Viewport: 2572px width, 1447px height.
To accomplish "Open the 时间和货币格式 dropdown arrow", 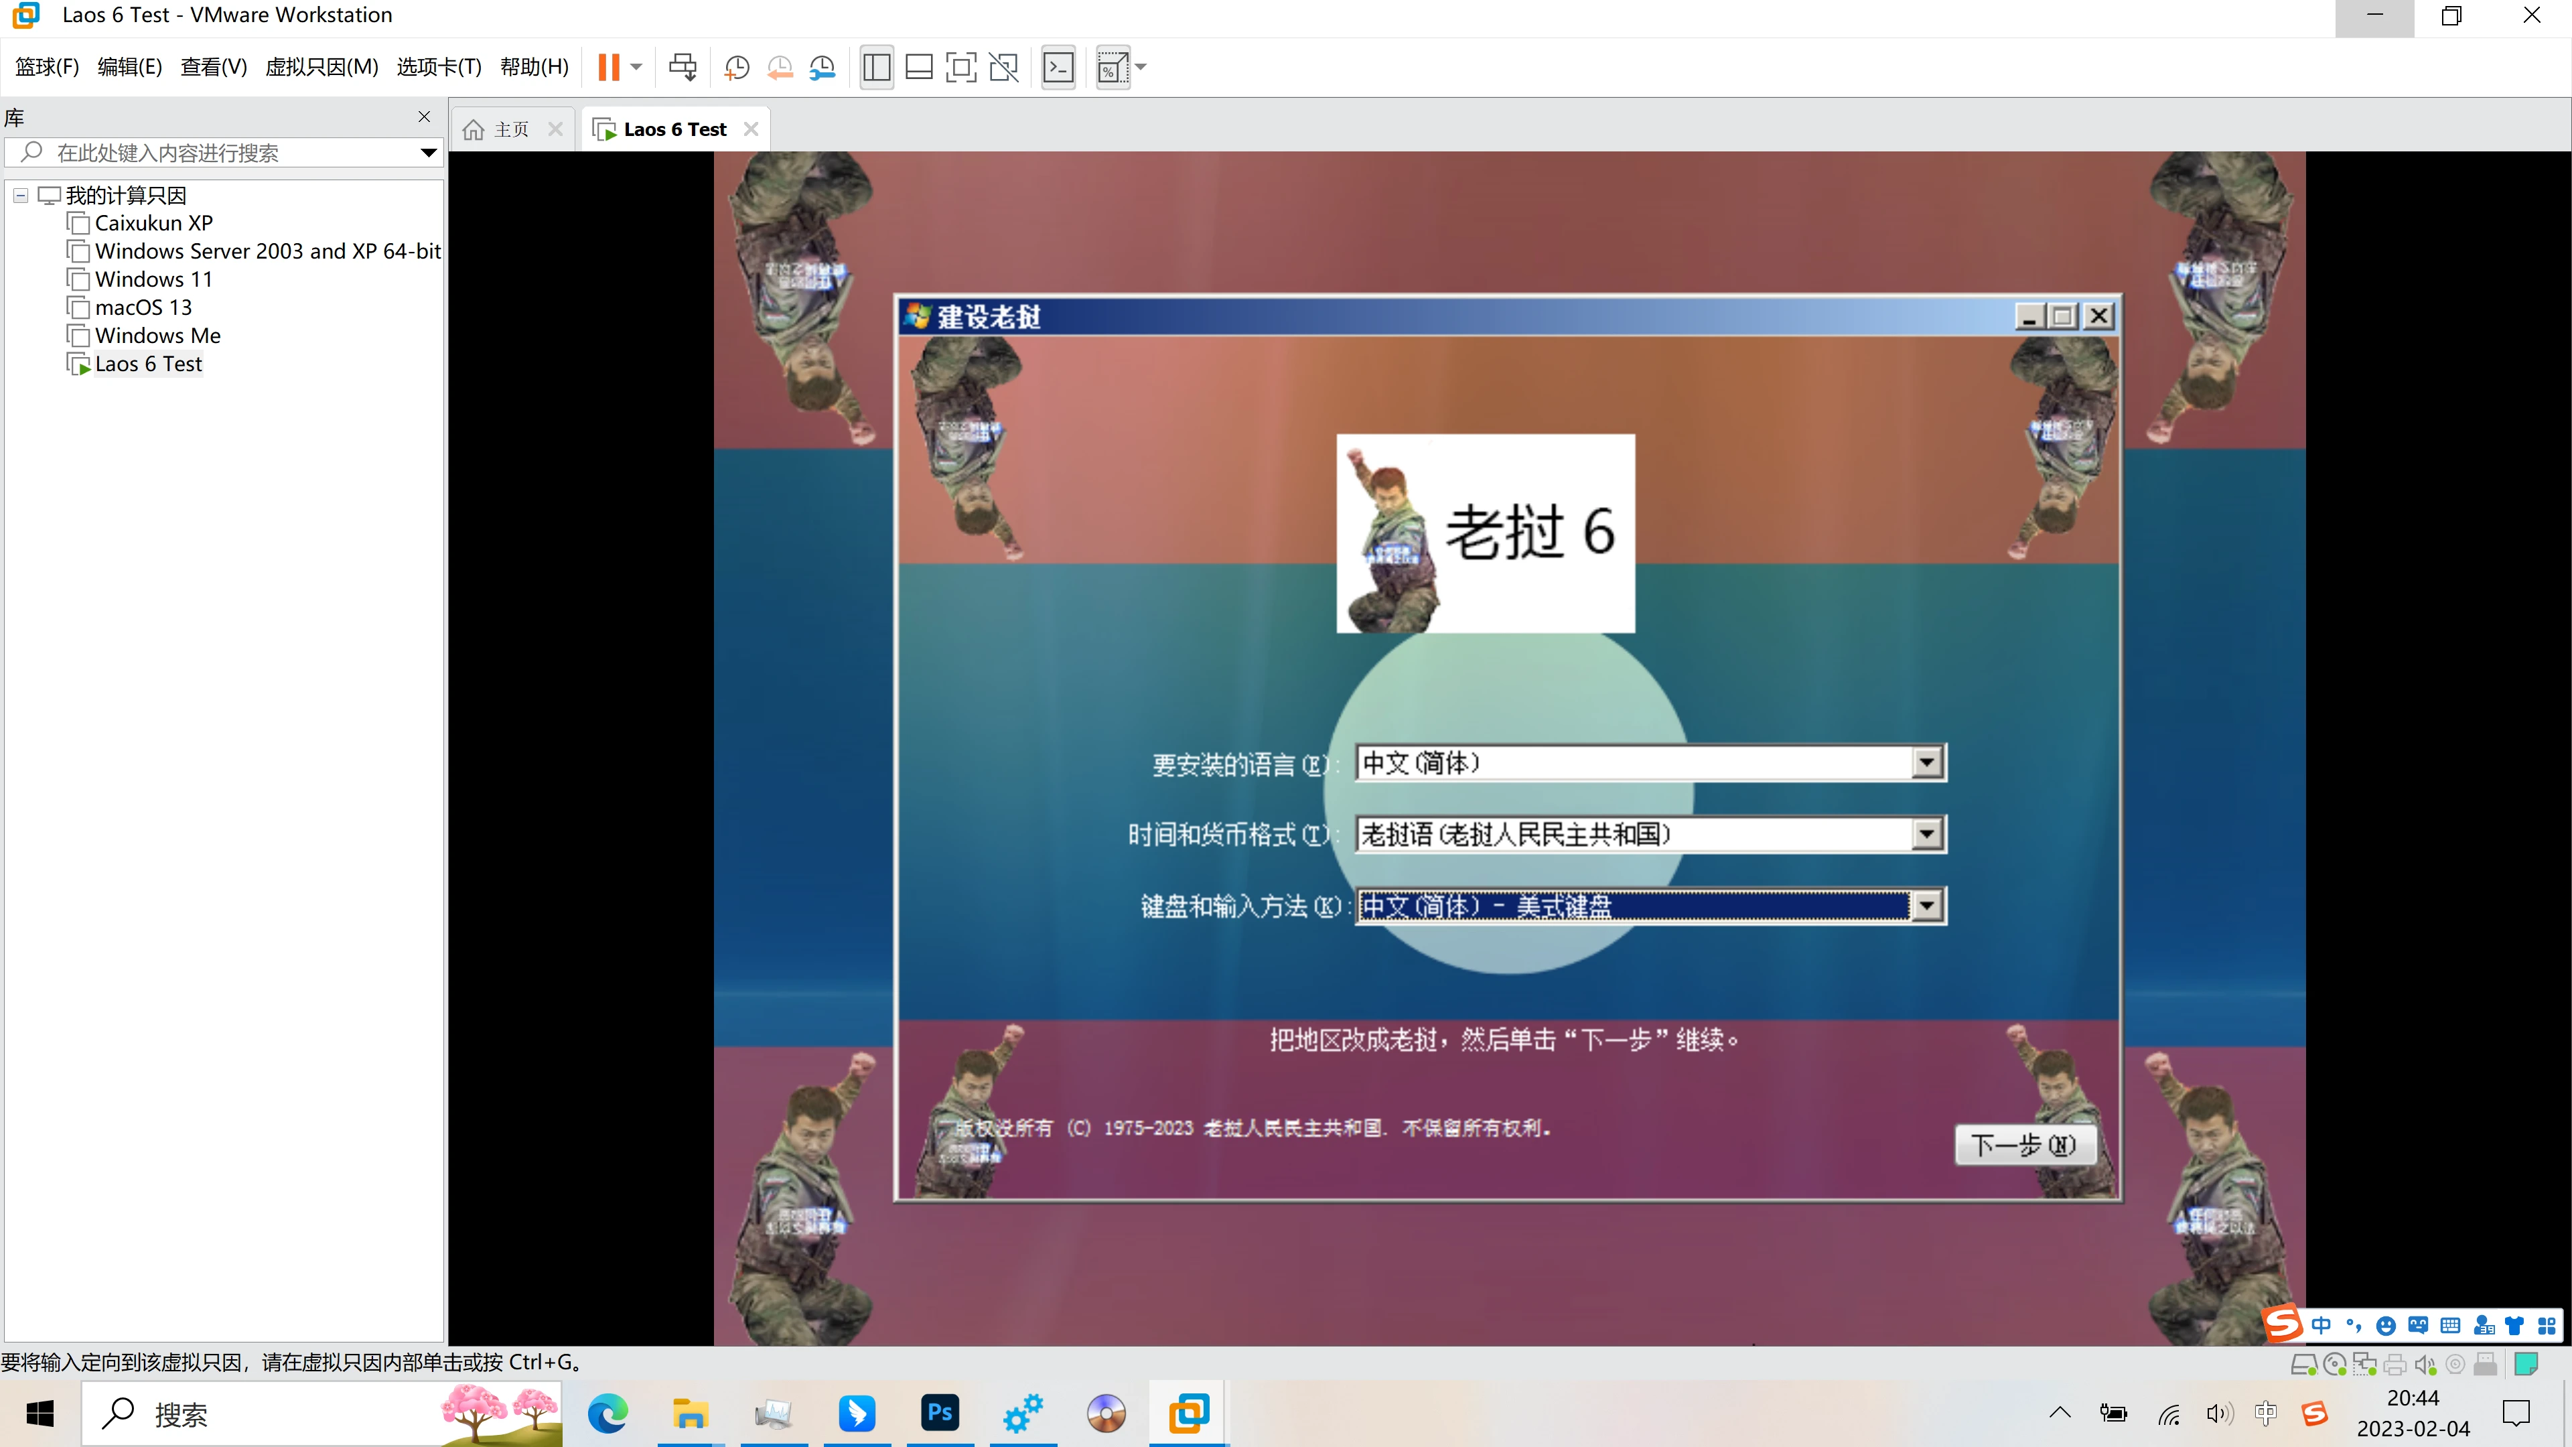I will click(x=1927, y=834).
